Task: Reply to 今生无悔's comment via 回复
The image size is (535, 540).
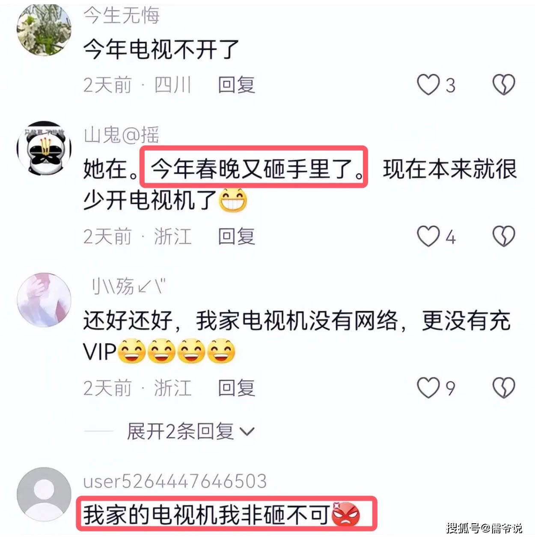Action: pos(237,85)
